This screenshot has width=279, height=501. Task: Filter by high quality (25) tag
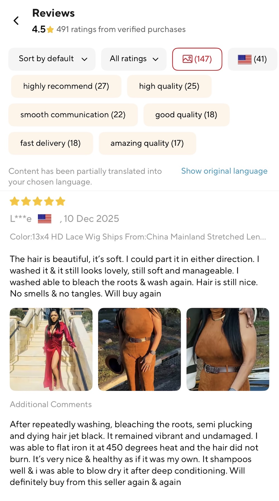tap(169, 86)
